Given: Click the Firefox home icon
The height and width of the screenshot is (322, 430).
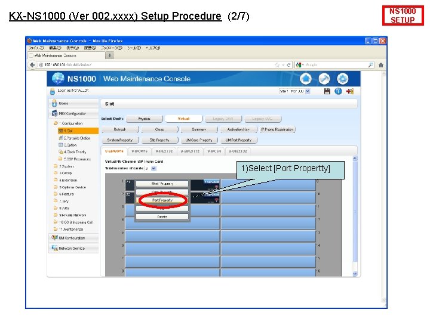Looking at the screenshot, I should (381, 65).
